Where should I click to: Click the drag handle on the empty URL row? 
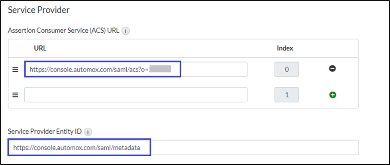coord(15,95)
